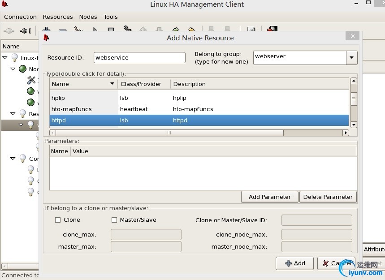385x280 pixels.
Task: Click the Resource ID field containing webservice
Action: pos(139,57)
